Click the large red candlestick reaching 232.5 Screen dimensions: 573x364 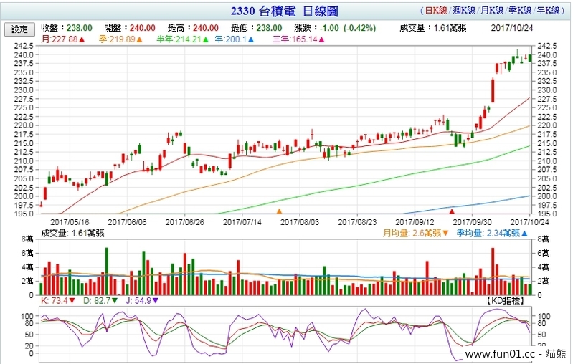pyautogui.click(x=493, y=90)
